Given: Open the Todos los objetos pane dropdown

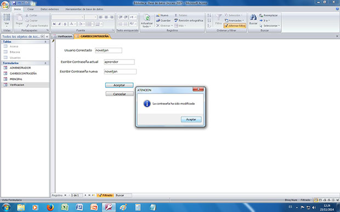Looking at the screenshot, I should 42,37.
